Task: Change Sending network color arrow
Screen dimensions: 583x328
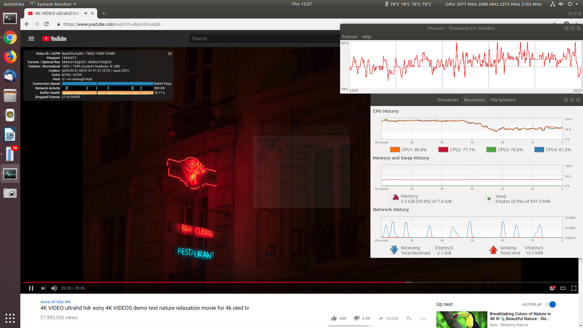Action: click(x=493, y=250)
